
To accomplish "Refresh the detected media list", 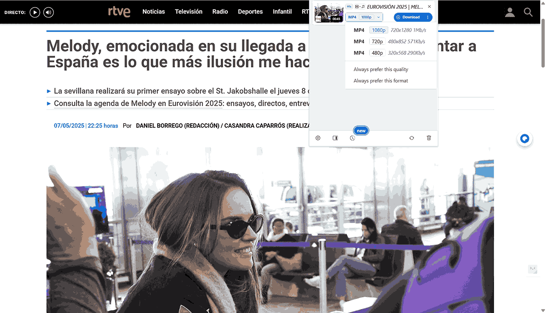I will coord(412,138).
